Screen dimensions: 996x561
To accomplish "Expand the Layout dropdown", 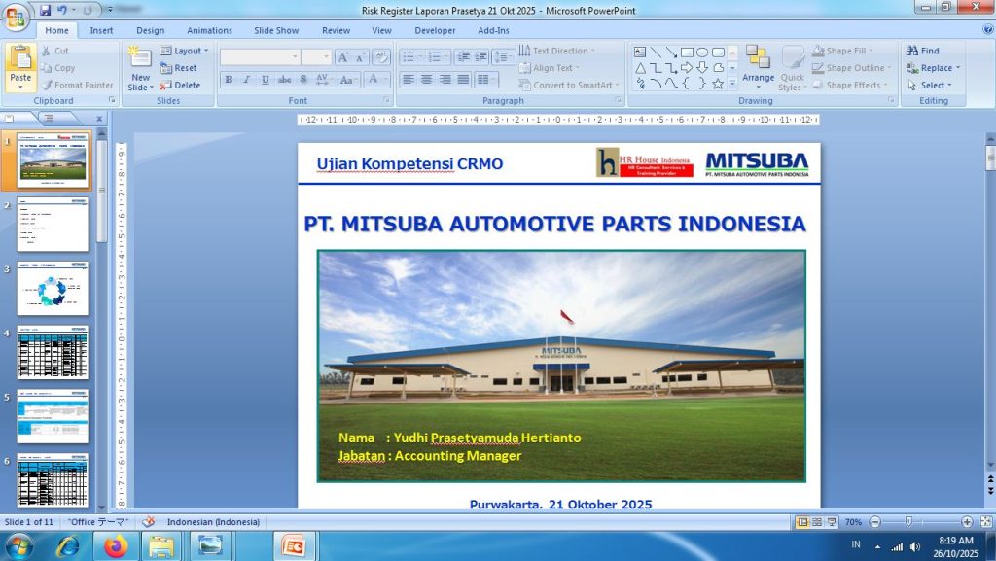I will tap(187, 51).
